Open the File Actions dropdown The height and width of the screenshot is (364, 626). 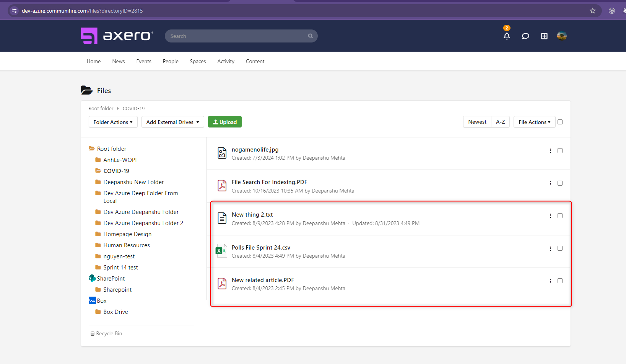tap(535, 122)
